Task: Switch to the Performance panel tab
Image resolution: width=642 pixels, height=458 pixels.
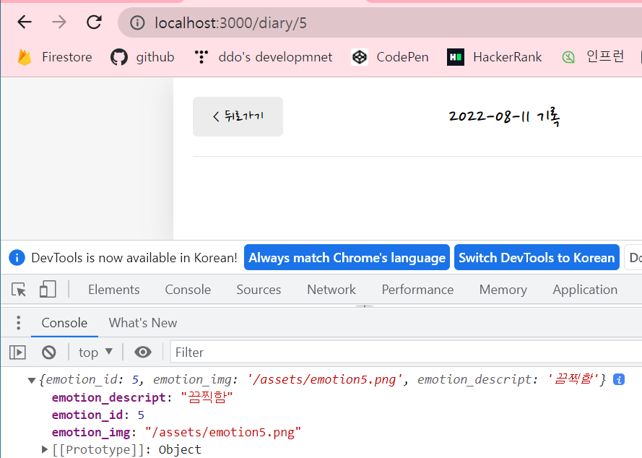Action: coord(417,290)
